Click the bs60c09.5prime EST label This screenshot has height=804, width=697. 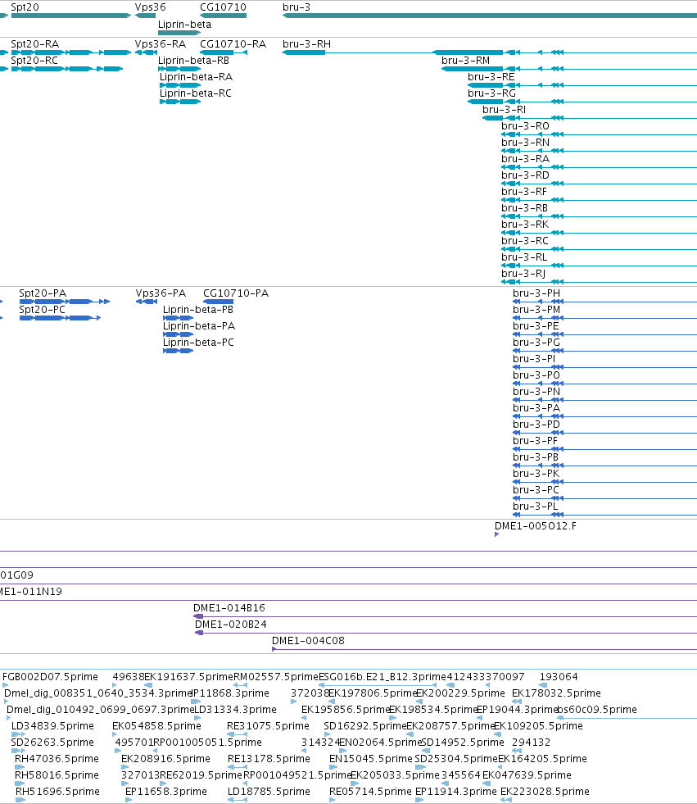[x=597, y=710]
